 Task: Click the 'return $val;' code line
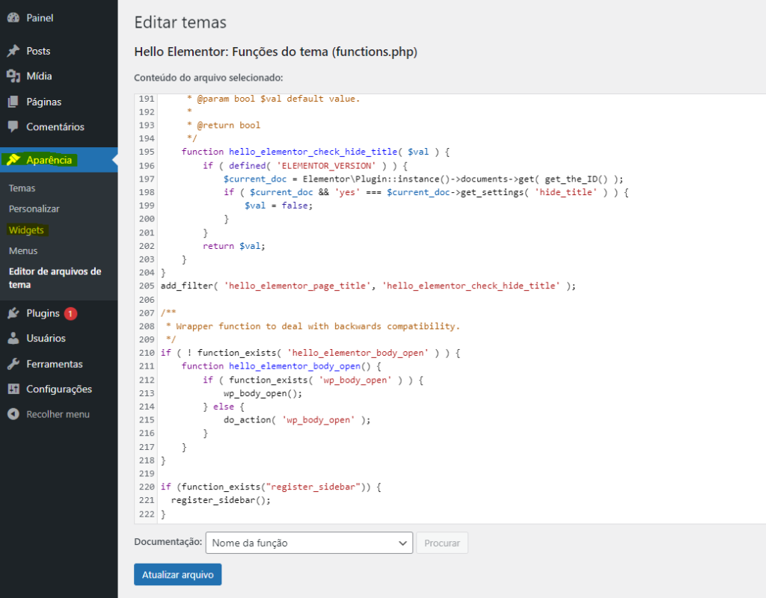pyautogui.click(x=234, y=246)
